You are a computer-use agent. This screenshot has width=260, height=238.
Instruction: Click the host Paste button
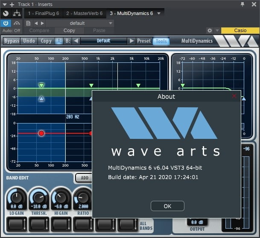point(99,30)
